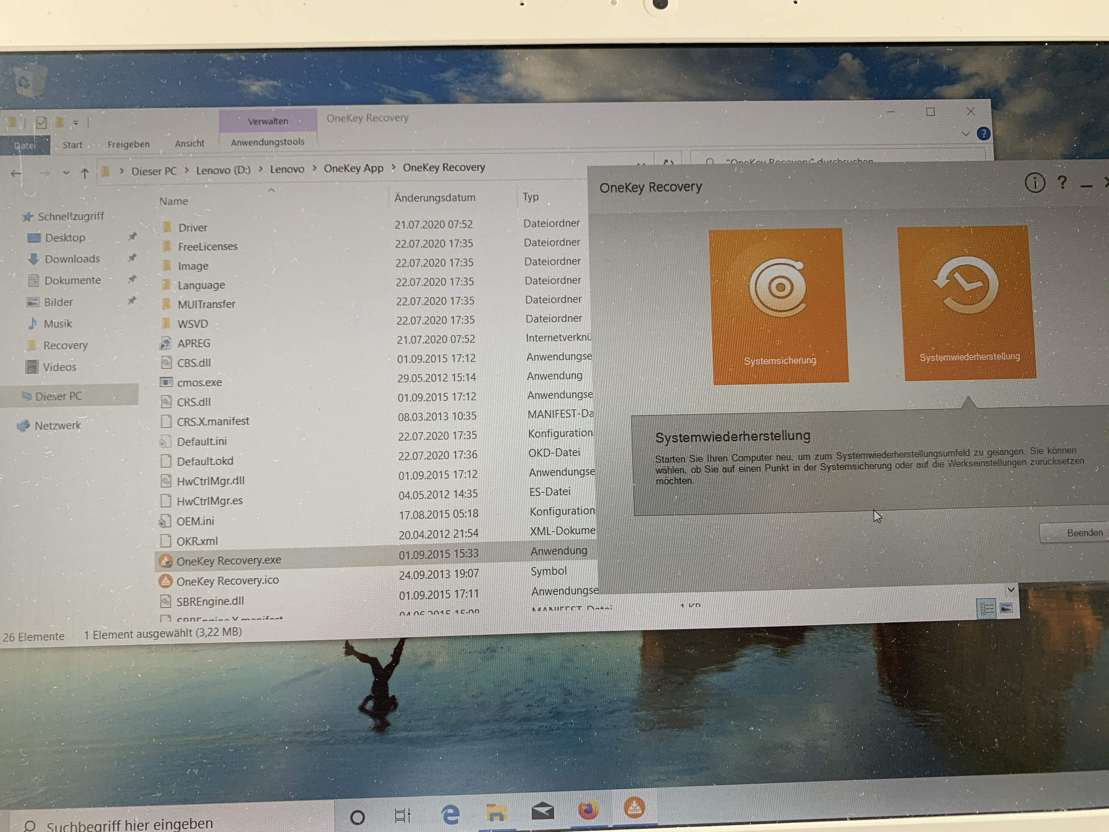Click the Beenden button
The height and width of the screenshot is (832, 1109).
tap(1083, 533)
